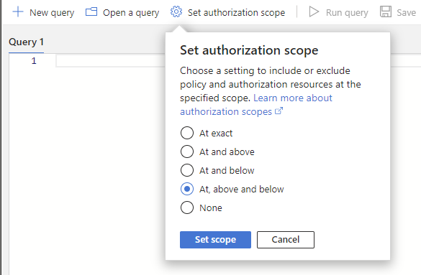The image size is (421, 275).
Task: Click the Save floppy disk icon
Action: pyautogui.click(x=386, y=12)
